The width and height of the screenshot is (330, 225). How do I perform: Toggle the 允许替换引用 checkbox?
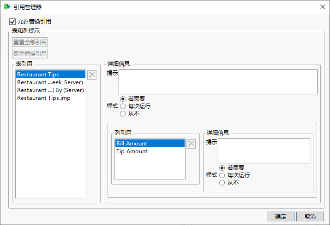coord(12,22)
